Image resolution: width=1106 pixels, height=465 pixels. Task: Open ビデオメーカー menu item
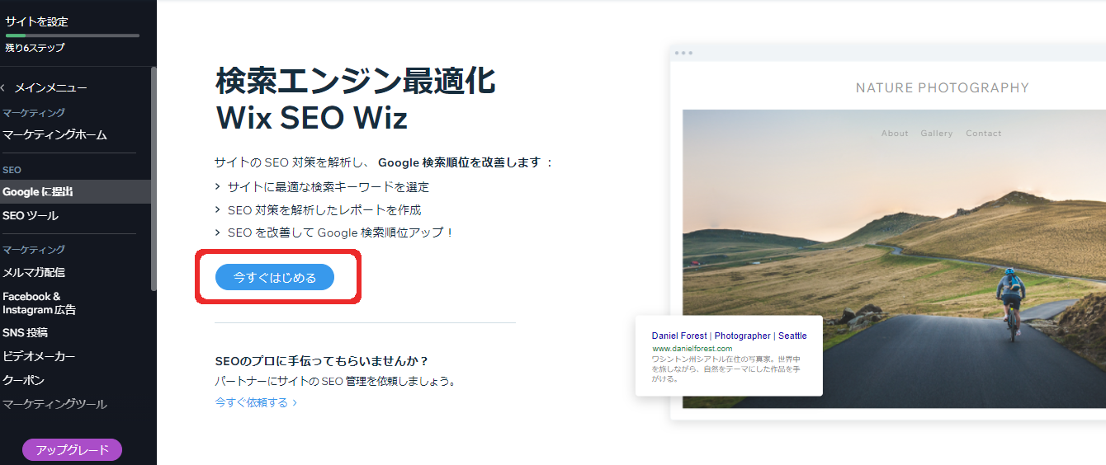point(39,356)
